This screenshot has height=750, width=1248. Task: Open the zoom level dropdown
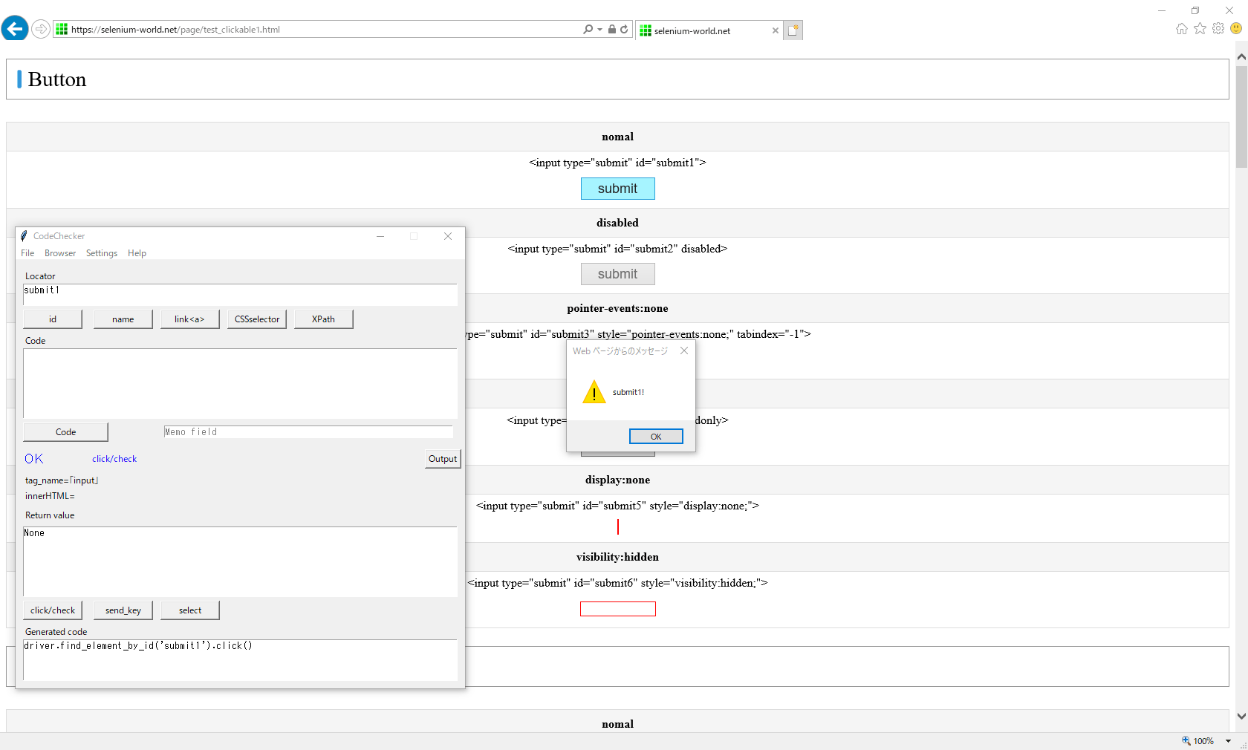point(1226,740)
